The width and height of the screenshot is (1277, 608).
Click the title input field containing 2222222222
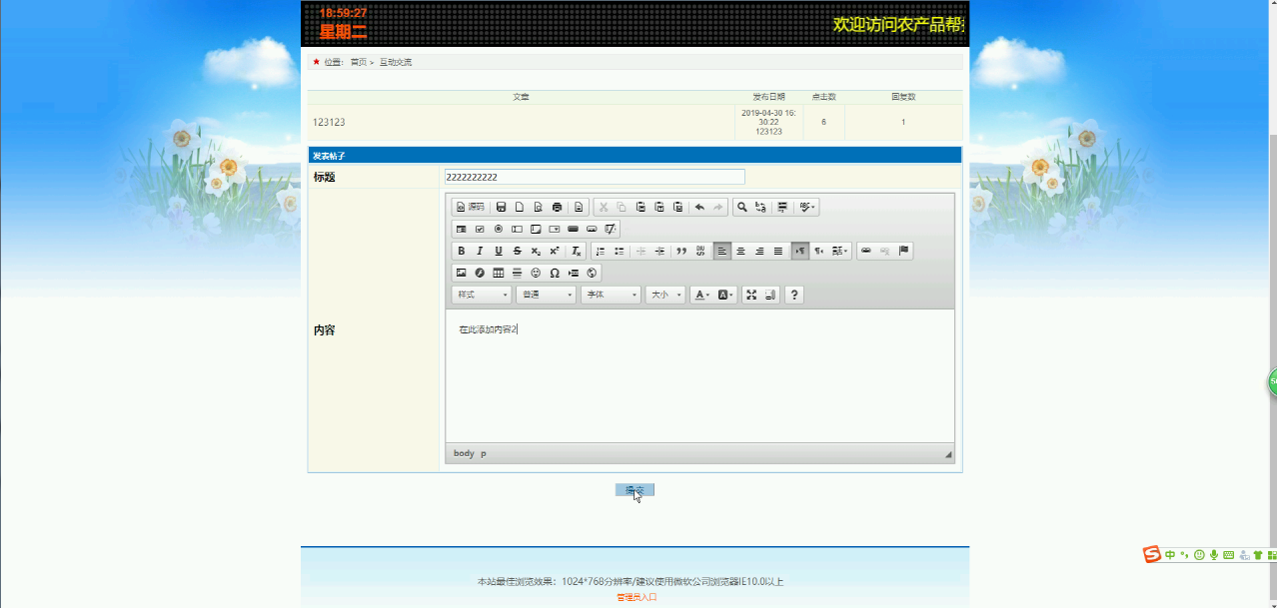click(x=595, y=177)
